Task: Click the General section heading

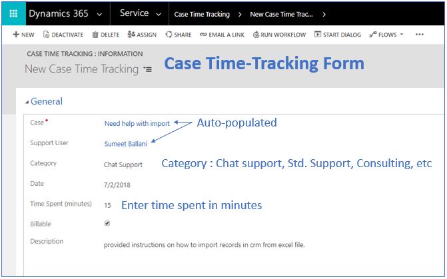Action: coord(47,101)
